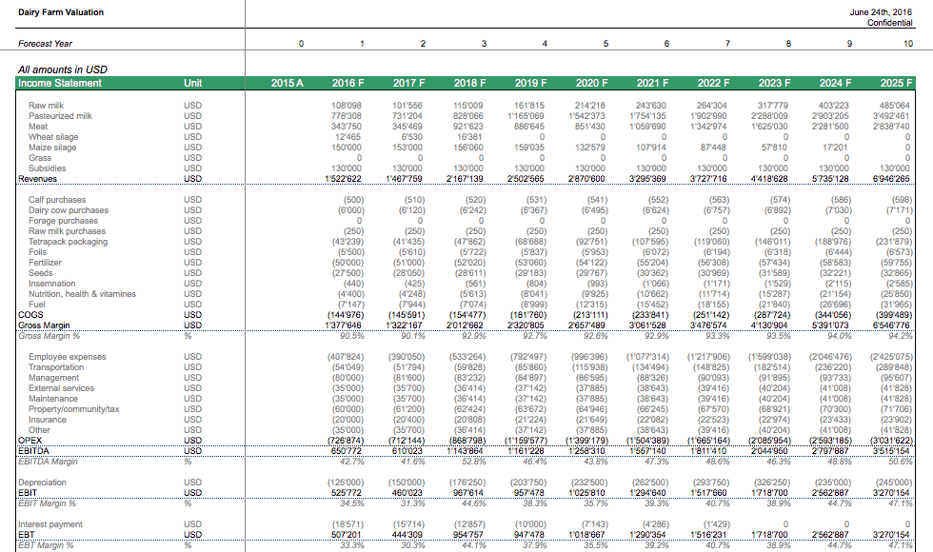Click the Meat row label

38,126
